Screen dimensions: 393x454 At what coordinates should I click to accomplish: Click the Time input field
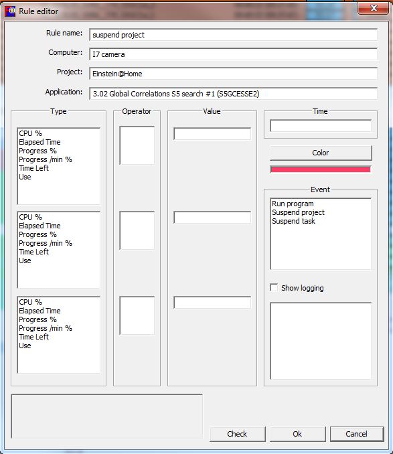click(321, 126)
